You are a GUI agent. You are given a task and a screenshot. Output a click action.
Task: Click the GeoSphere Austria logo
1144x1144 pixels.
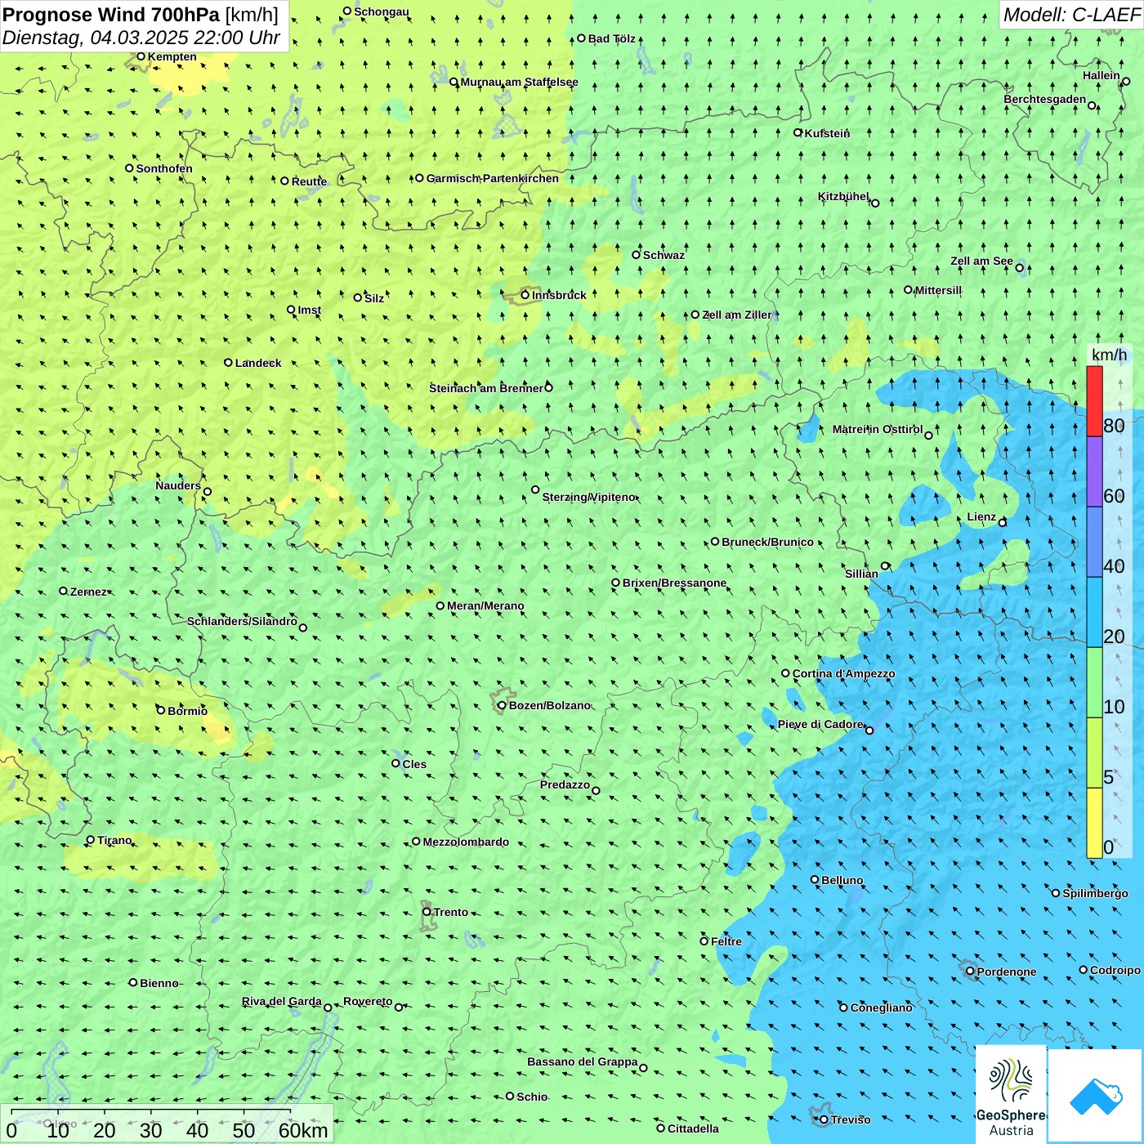coord(1011,1094)
